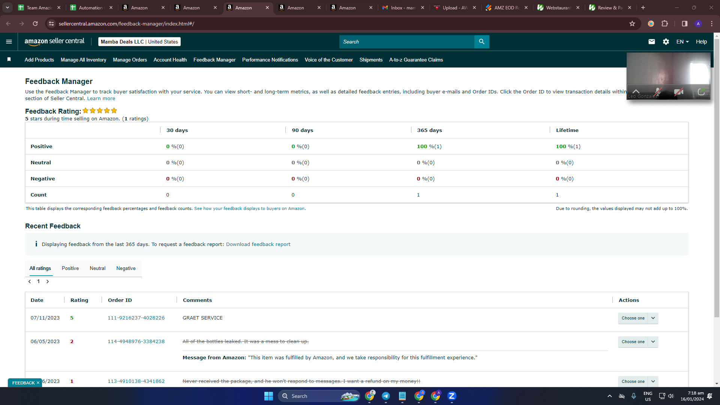Show hidden system tray icons
720x405 pixels.
[610, 396]
